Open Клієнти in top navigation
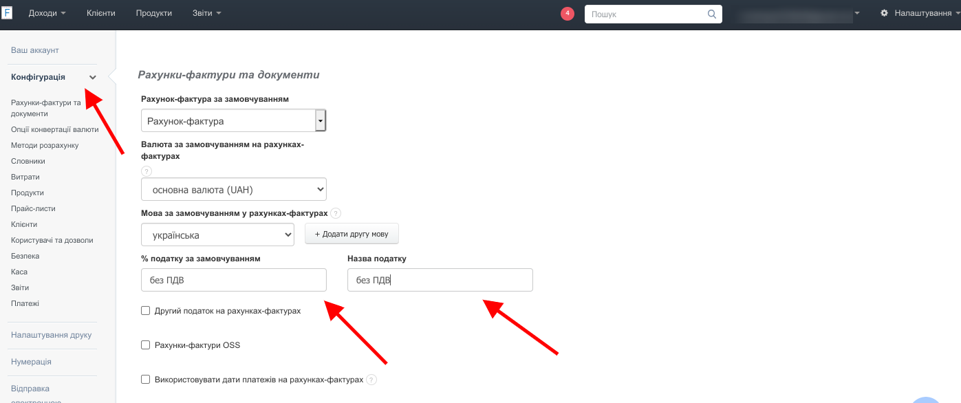The image size is (961, 403). click(x=101, y=13)
